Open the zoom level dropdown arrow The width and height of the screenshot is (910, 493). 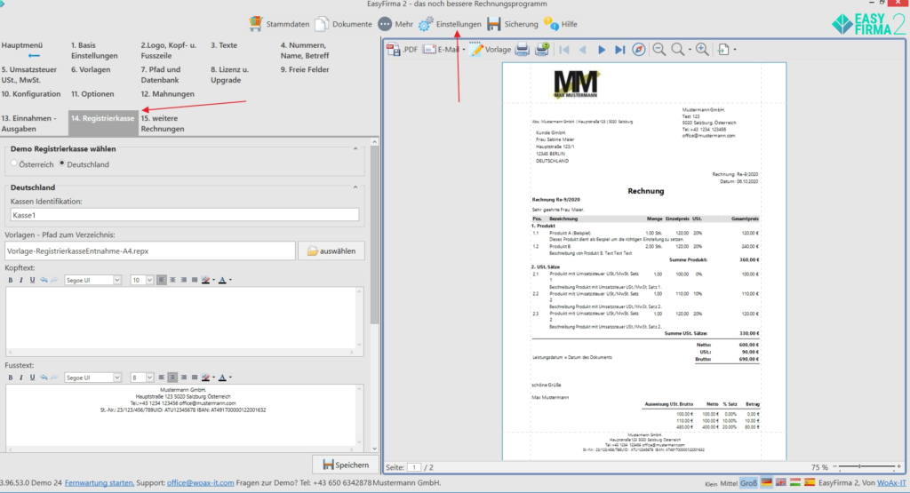[x=690, y=50]
